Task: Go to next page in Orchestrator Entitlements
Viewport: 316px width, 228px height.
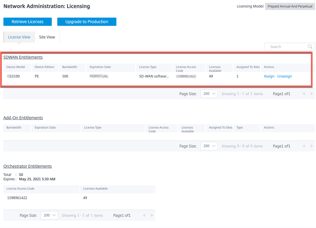Action: 152,215
